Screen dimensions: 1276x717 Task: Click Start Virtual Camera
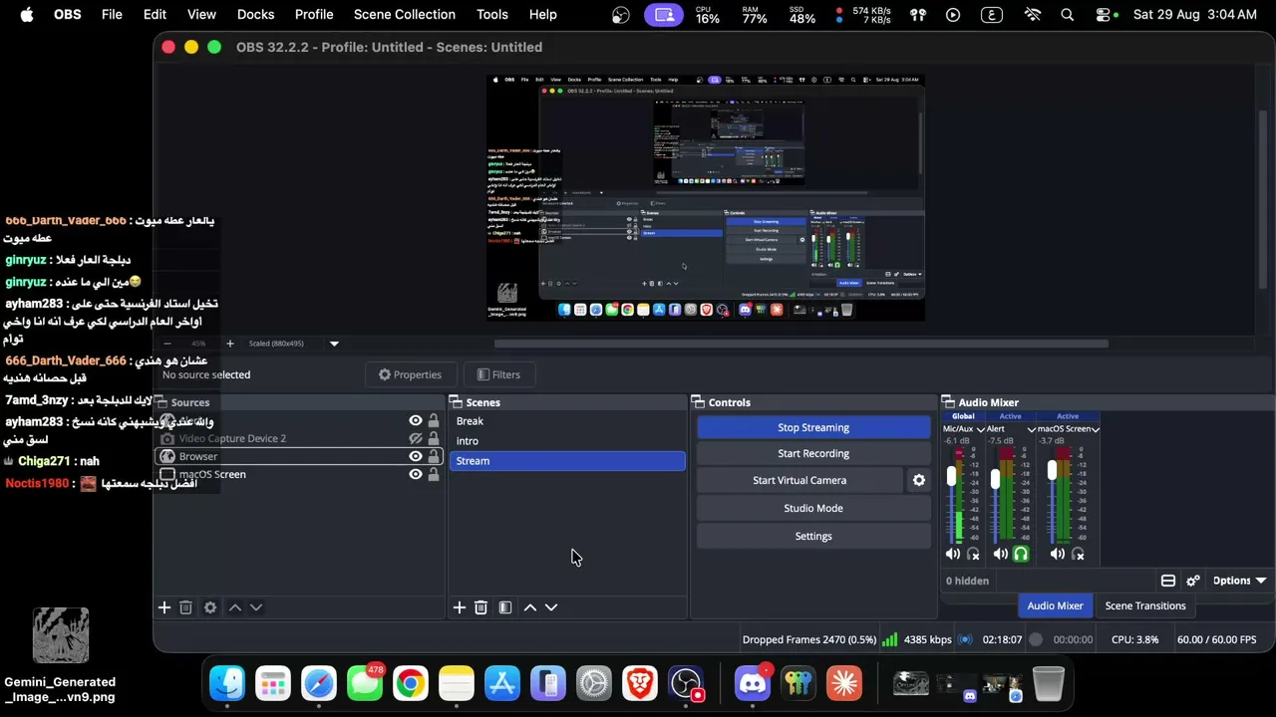(x=799, y=480)
